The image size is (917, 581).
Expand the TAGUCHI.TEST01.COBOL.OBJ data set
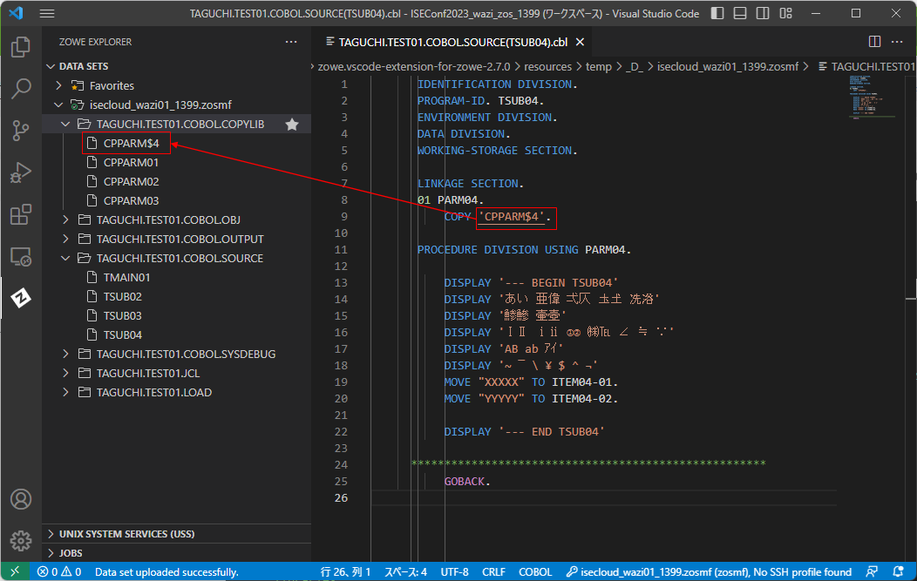pyautogui.click(x=65, y=220)
